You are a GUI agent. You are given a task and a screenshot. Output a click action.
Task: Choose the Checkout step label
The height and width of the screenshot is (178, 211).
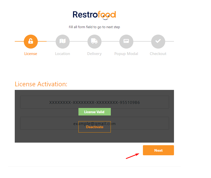(x=158, y=54)
